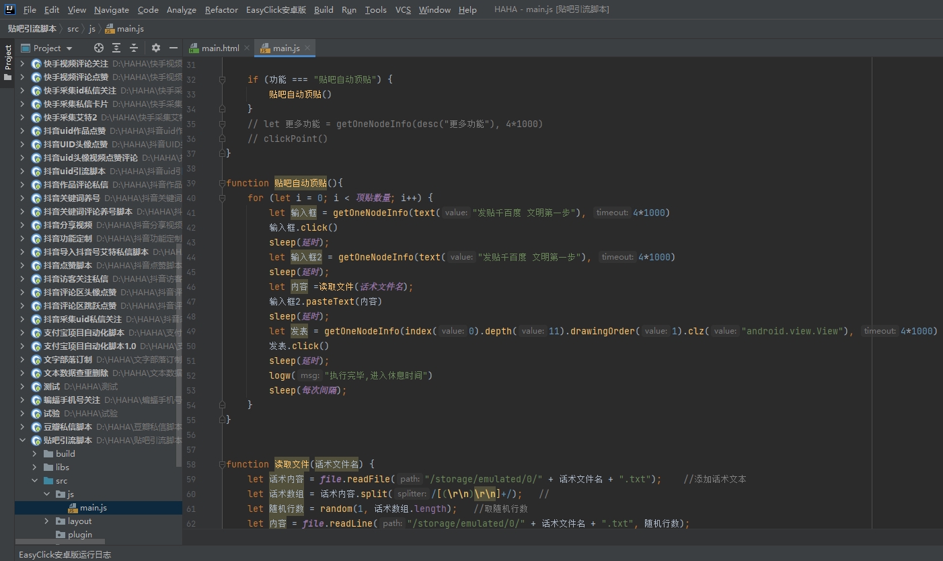
Task: Click 贴吧自动顶贴() call on line 33
Action: click(301, 94)
